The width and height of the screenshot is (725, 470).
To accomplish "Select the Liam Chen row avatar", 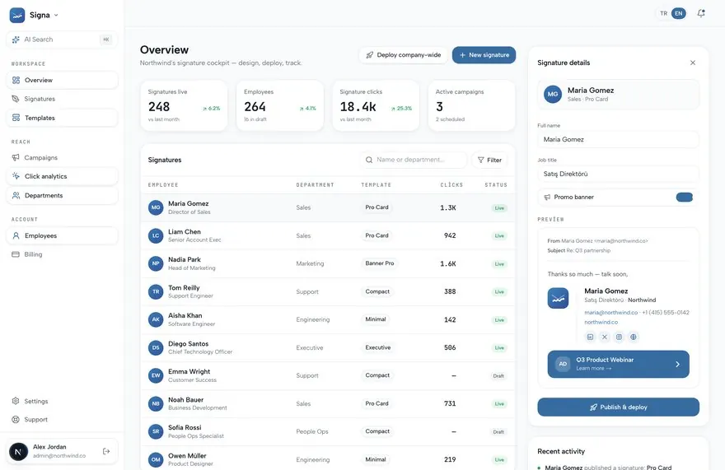I will (156, 235).
